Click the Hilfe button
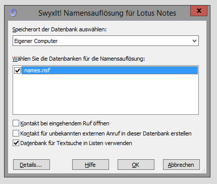This screenshot has height=184, width=217. pos(90,165)
